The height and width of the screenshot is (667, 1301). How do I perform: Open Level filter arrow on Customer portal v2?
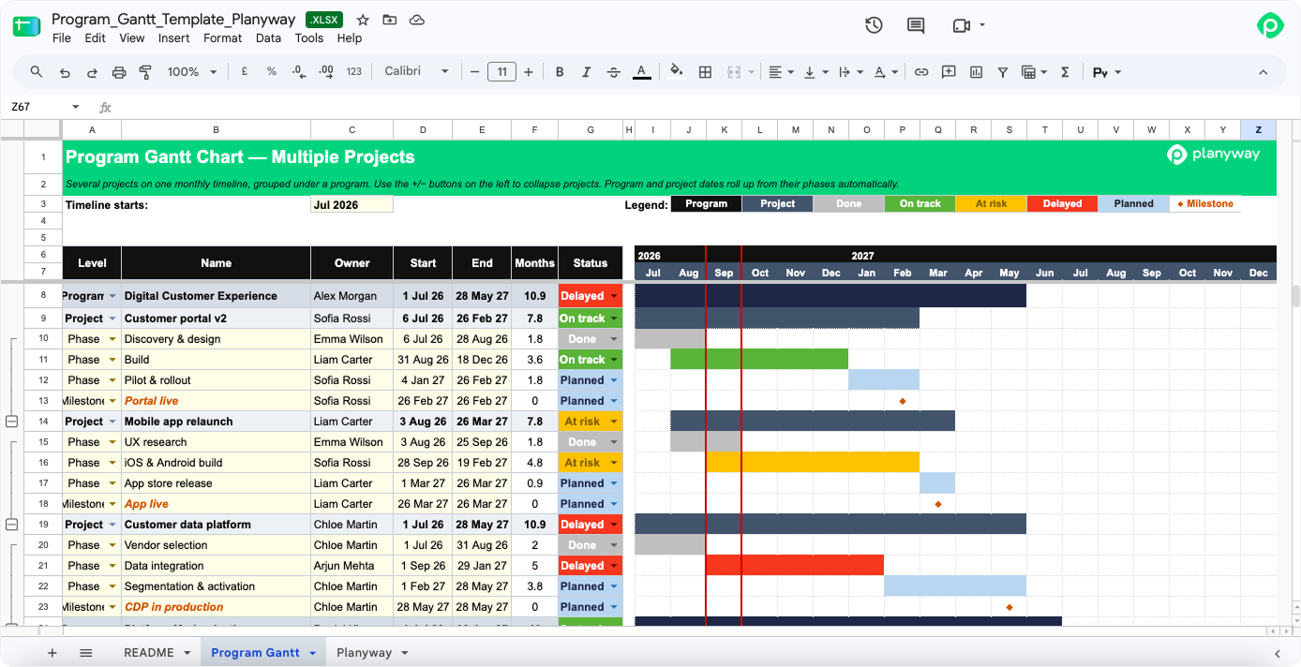(112, 319)
